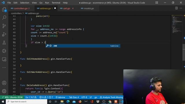
Task: Click controllers folder in breadcrumb
Action: pos(16,13)
